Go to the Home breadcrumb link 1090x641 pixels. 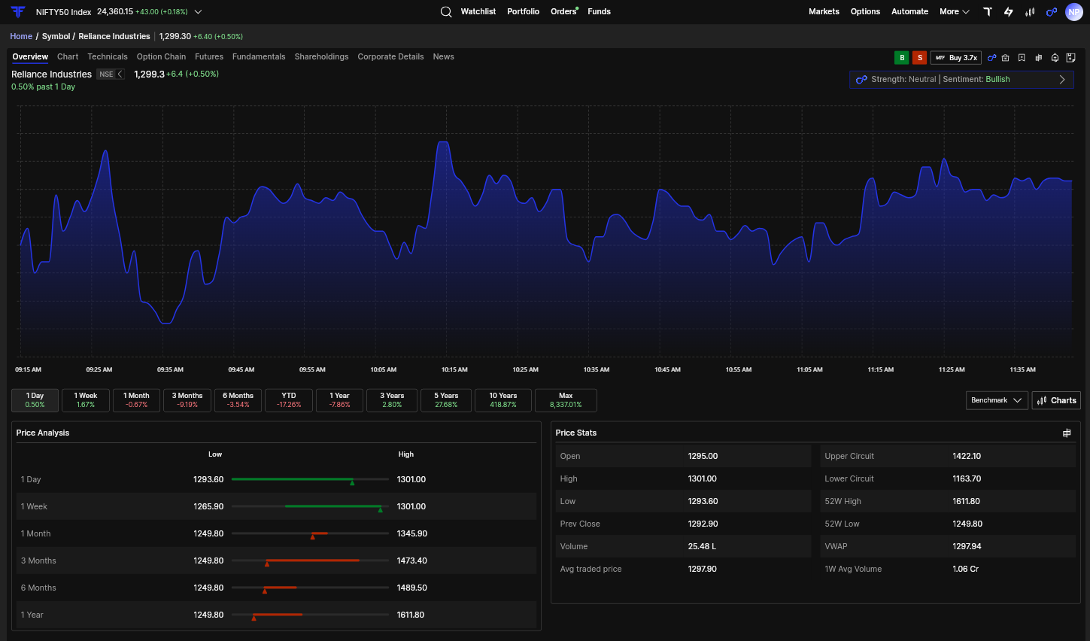tap(21, 36)
